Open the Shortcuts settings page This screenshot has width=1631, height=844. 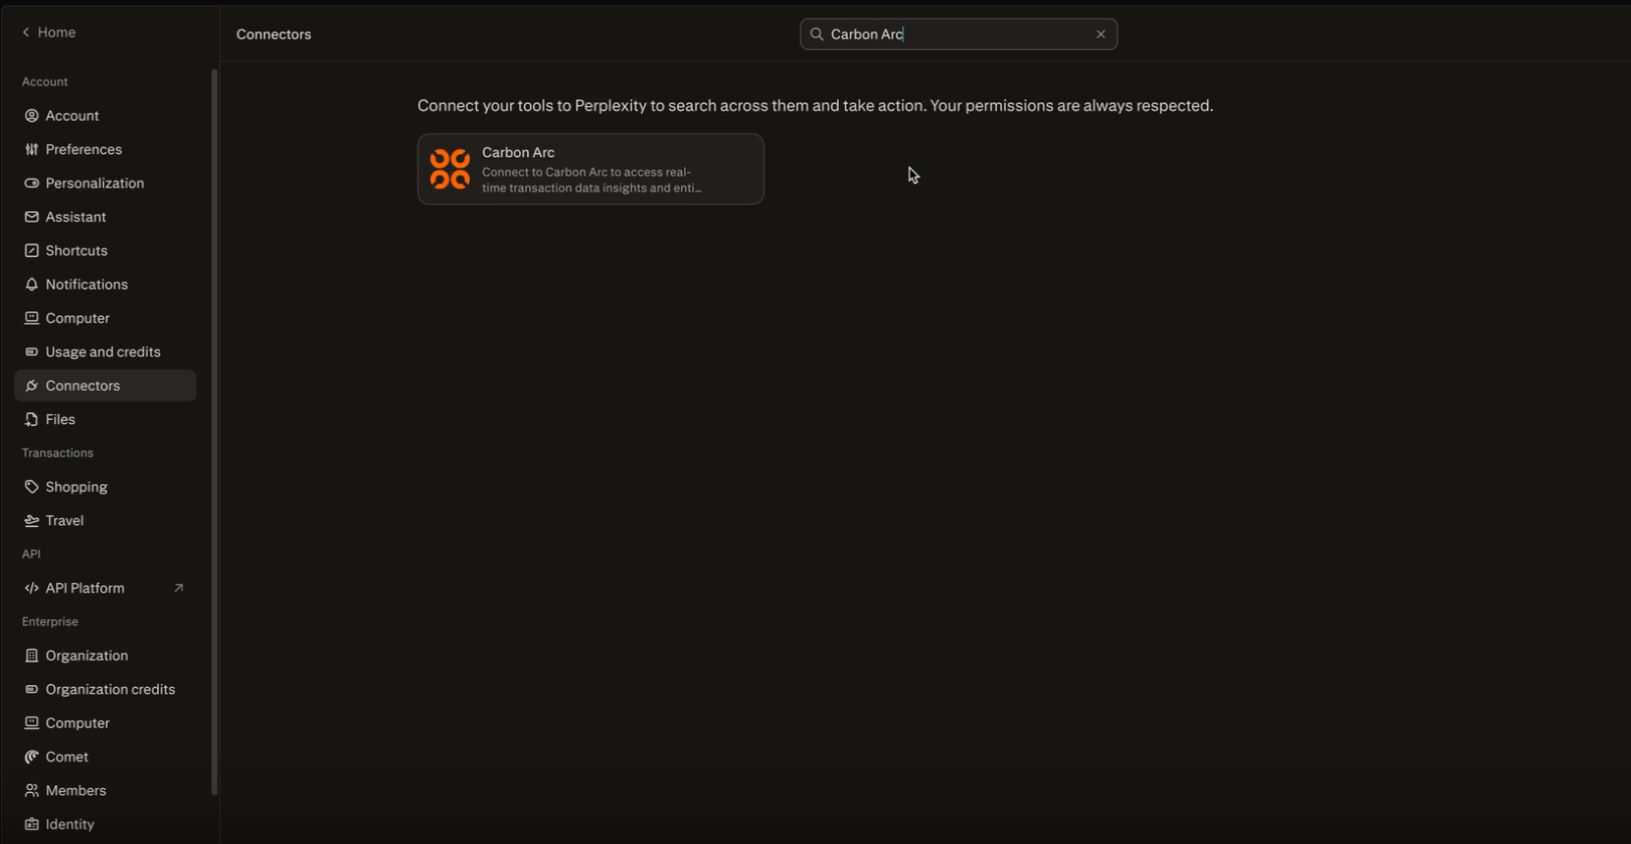105,250
